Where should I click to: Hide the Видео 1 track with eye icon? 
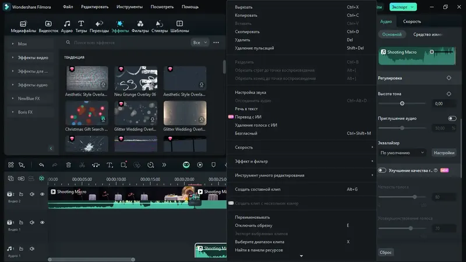click(42, 222)
